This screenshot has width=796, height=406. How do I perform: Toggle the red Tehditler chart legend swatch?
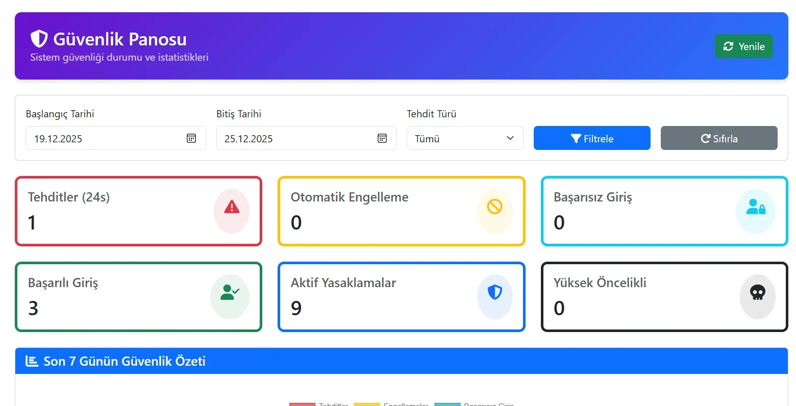302,404
